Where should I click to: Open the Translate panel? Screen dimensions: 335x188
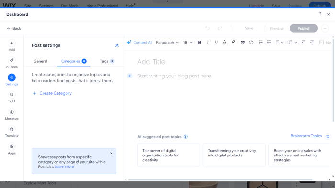coord(11,132)
